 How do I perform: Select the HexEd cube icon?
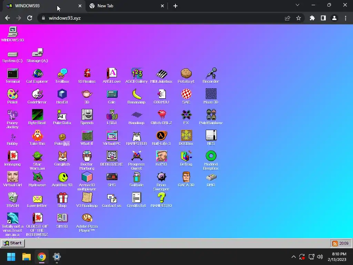pos(62,97)
